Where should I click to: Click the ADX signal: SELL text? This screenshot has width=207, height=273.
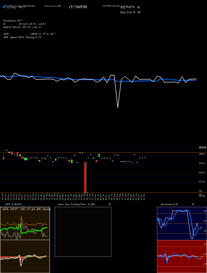pos(22,37)
